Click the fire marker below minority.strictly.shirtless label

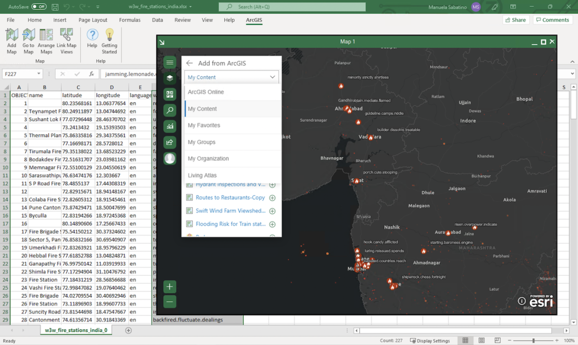pos(341,86)
